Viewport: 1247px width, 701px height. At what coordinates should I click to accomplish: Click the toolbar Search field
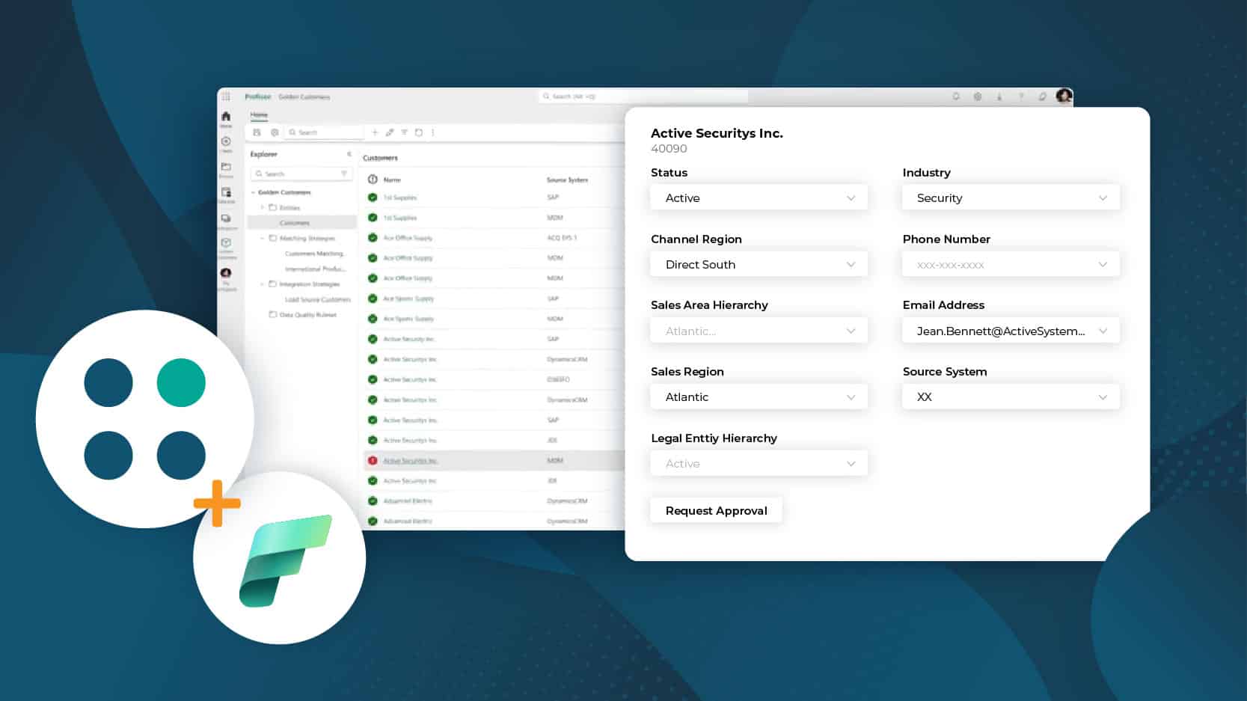tap(325, 132)
